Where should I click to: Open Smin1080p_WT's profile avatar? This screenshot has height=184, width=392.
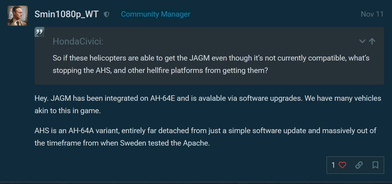[18, 16]
